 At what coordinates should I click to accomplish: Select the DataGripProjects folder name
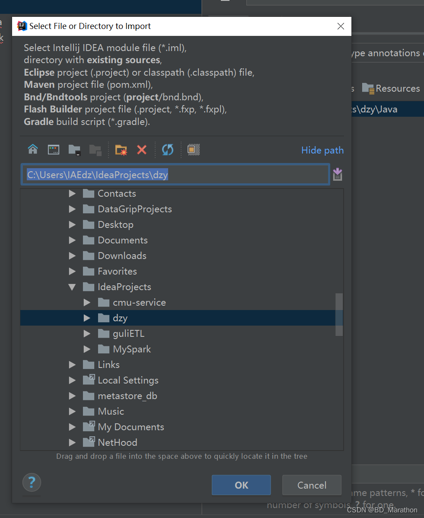135,209
